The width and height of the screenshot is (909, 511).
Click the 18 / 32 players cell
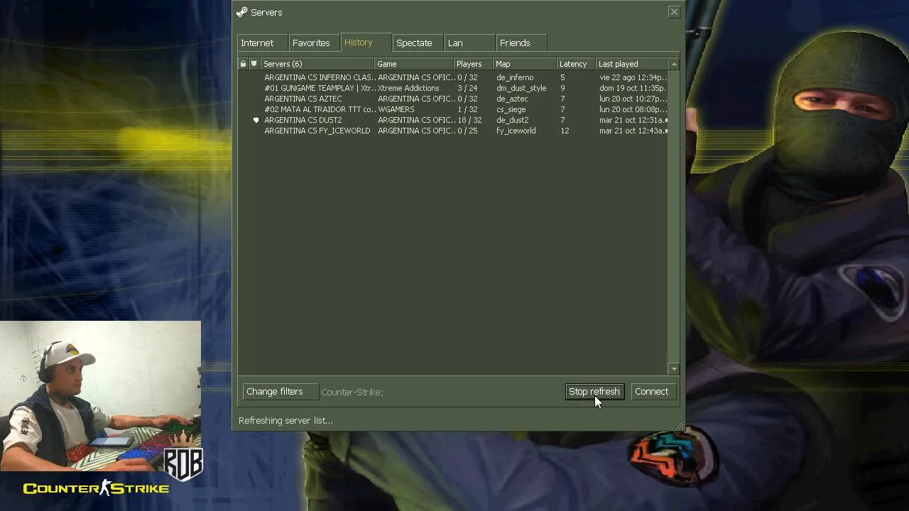[x=469, y=120]
